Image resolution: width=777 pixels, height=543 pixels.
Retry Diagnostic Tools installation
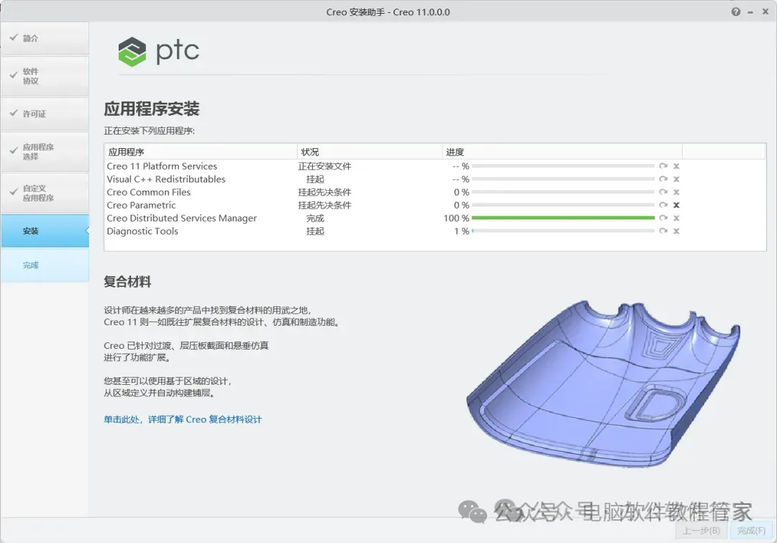663,231
